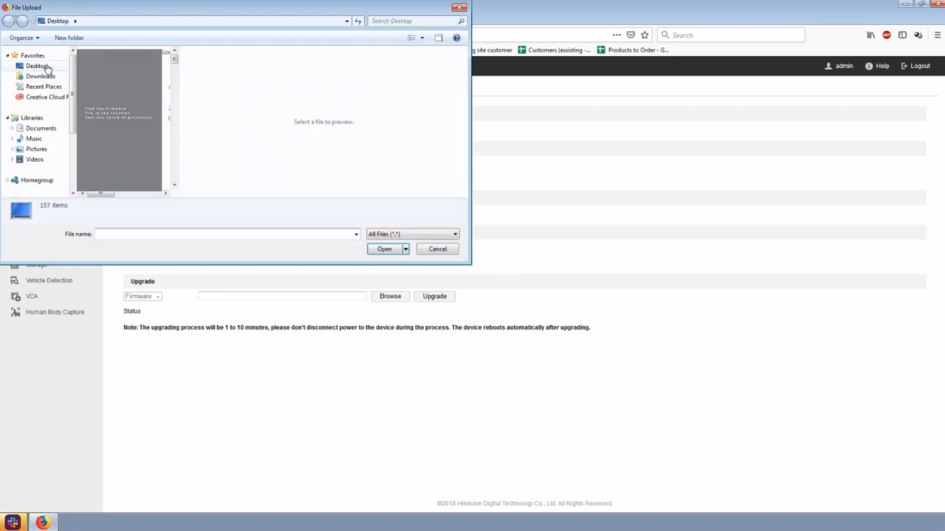Click the Help icon in dialog toolbar
The height and width of the screenshot is (531, 945).
pos(456,38)
